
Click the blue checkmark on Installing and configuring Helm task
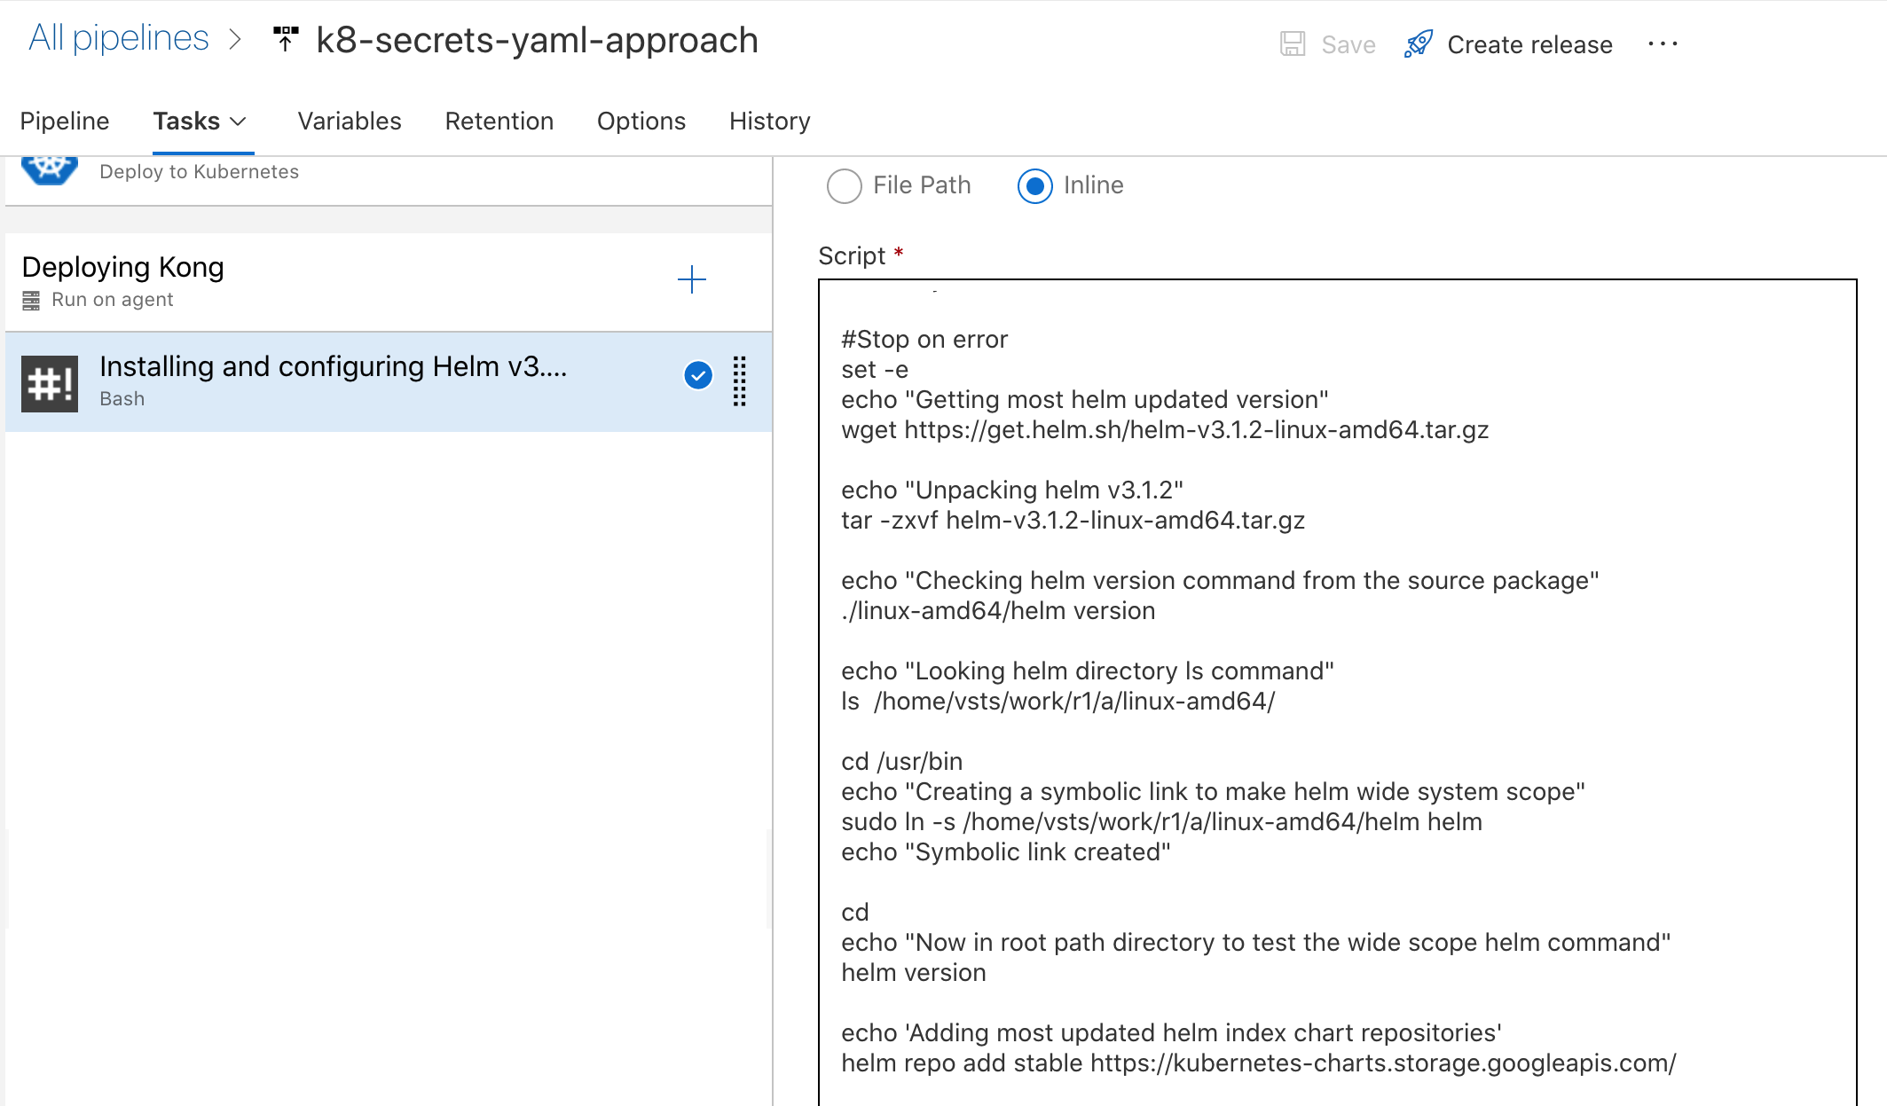click(x=698, y=374)
